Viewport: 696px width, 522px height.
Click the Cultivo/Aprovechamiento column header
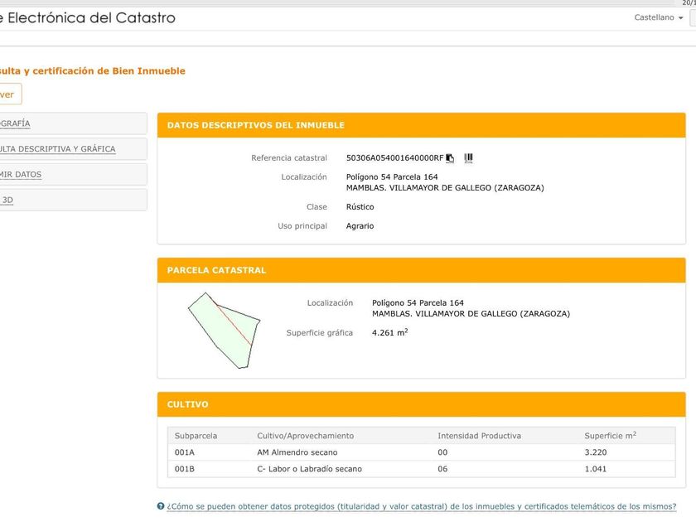coord(305,435)
